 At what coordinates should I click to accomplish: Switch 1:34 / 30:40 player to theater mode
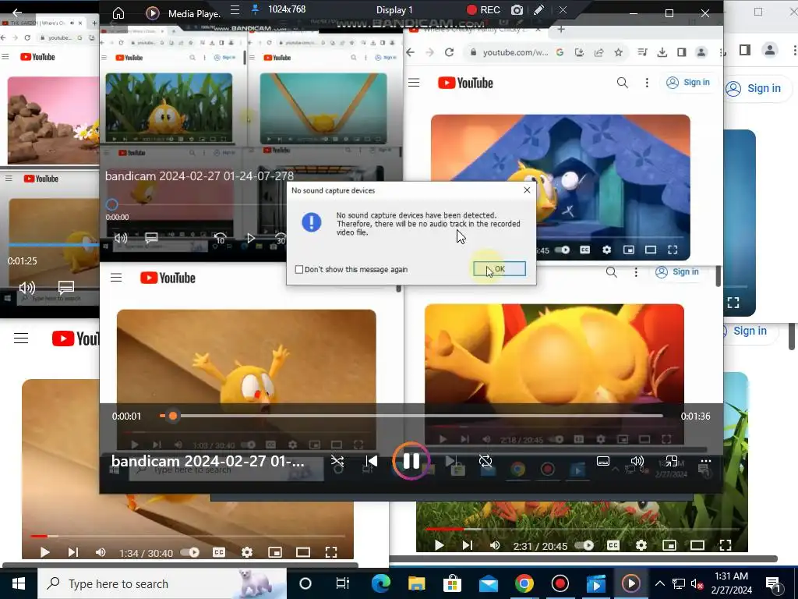coord(303,552)
